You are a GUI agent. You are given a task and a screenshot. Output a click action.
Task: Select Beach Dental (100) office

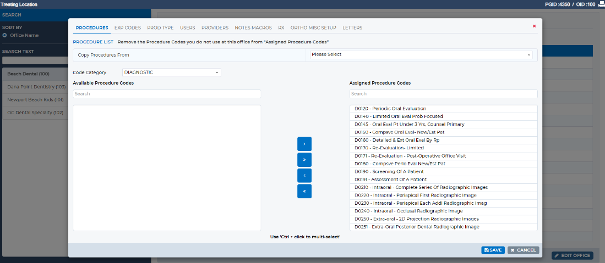[35, 74]
